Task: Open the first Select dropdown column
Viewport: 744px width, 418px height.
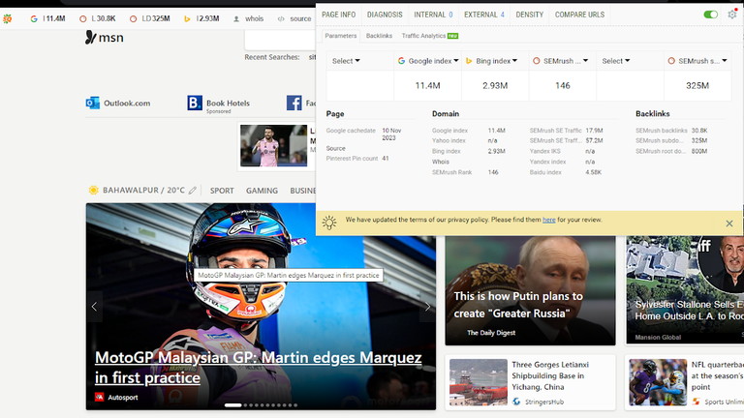Action: coord(346,61)
